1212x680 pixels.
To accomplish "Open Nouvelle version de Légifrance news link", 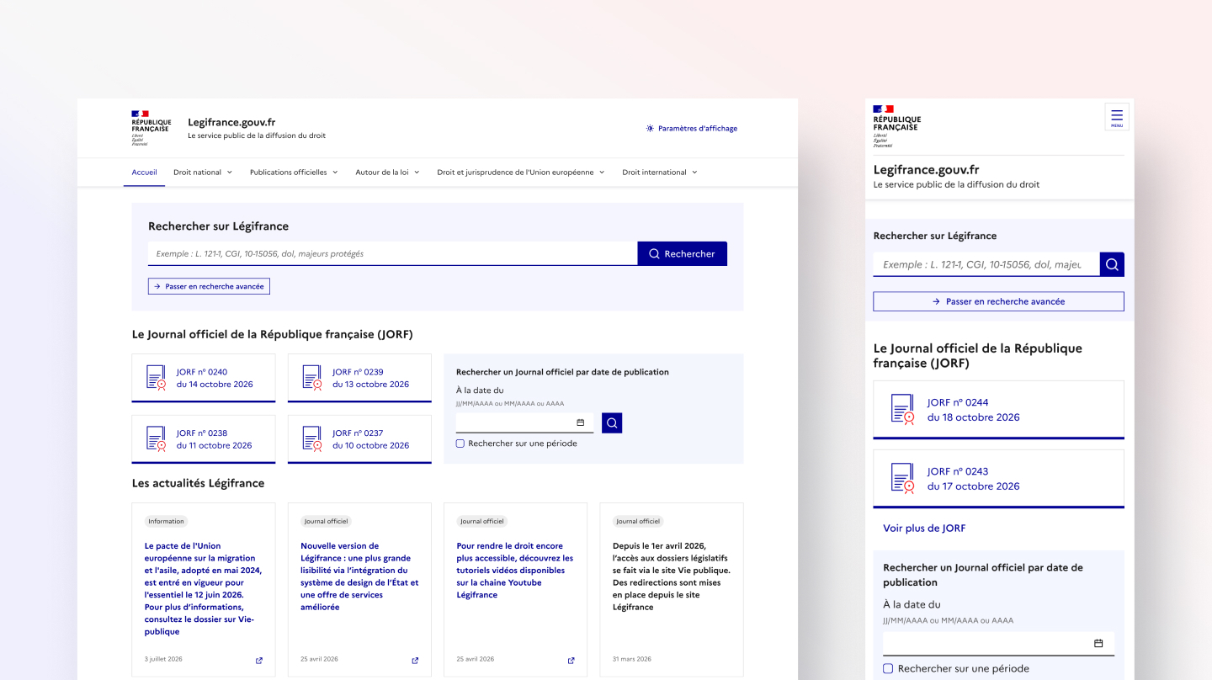I will click(x=359, y=576).
